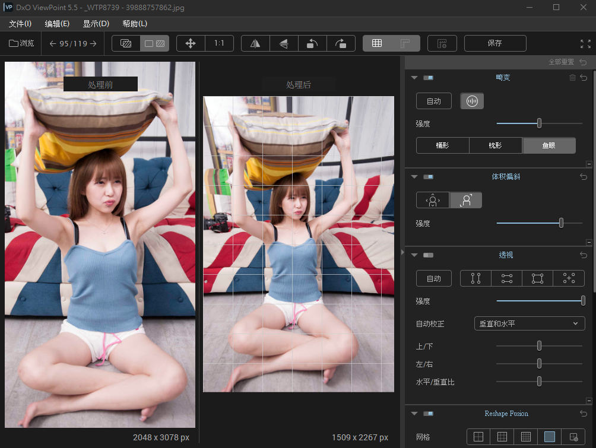Open the 显示(D) menu
This screenshot has height=448, width=596.
[96, 24]
